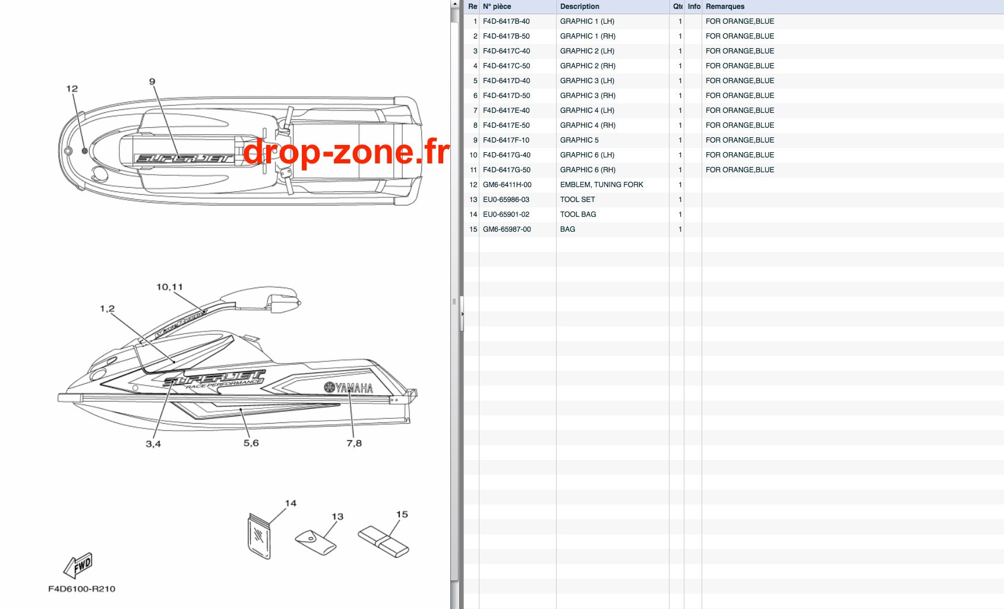Click the FWD direction arrow icon
This screenshot has width=1004, height=609.
tap(78, 566)
